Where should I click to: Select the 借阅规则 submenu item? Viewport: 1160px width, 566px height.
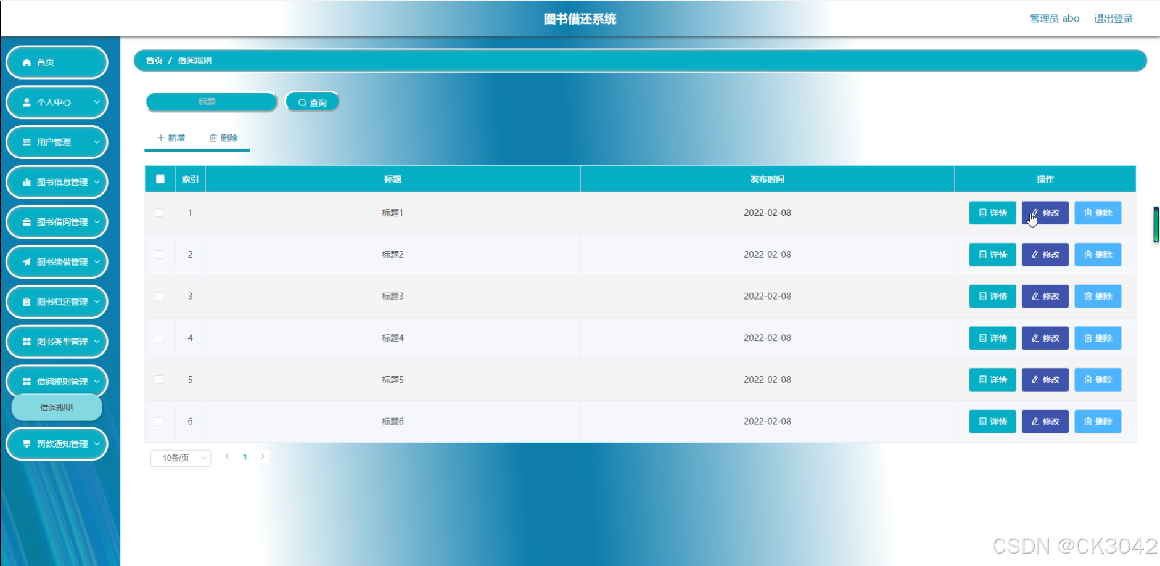pos(57,408)
